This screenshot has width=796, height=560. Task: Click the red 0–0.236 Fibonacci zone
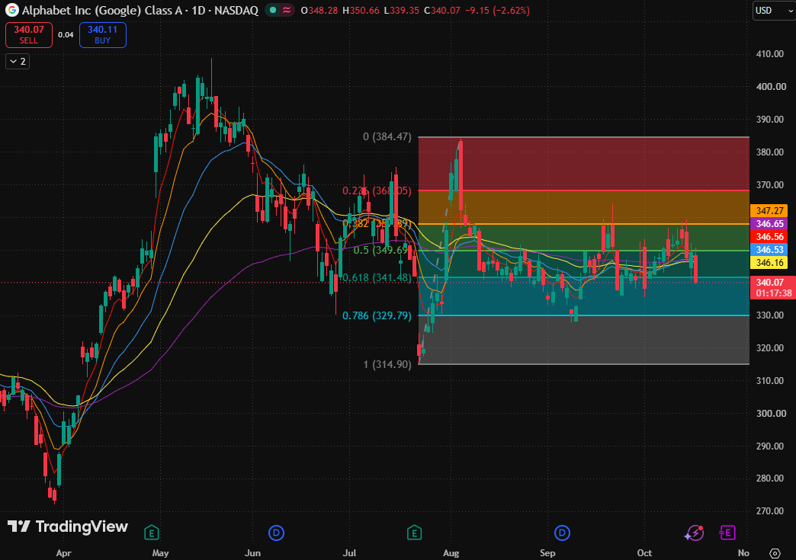click(x=584, y=164)
